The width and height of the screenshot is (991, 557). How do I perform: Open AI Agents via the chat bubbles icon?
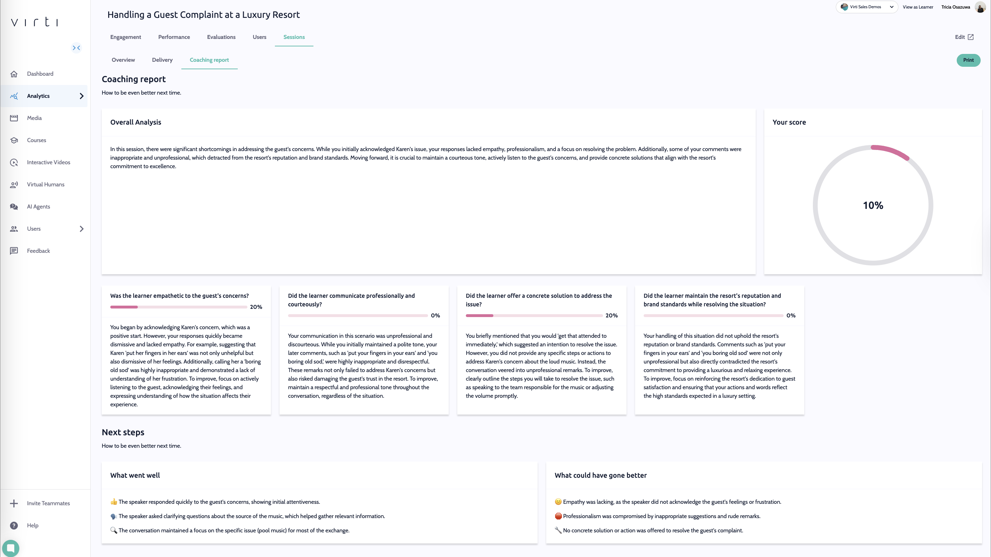pyautogui.click(x=14, y=207)
